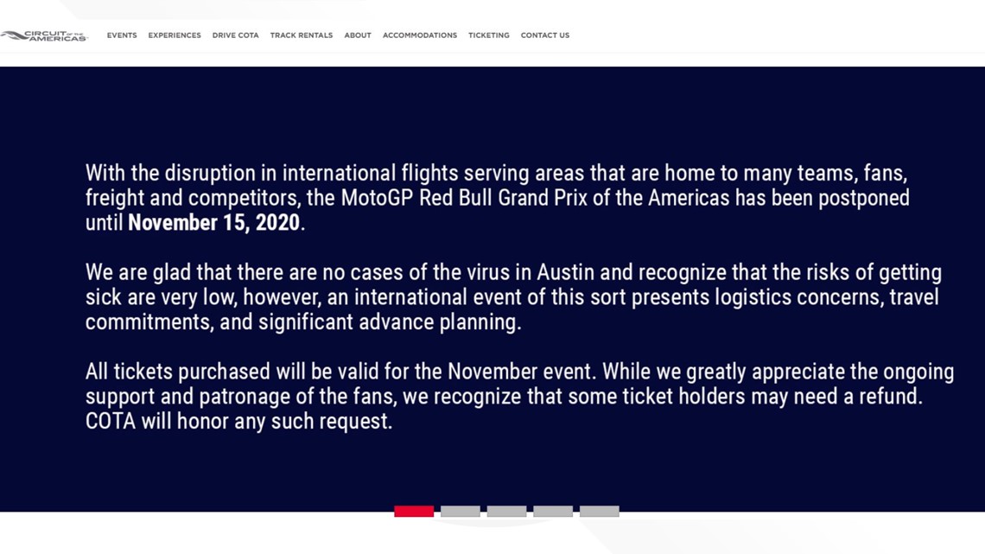Open the Events menu
985x554 pixels.
click(x=122, y=35)
